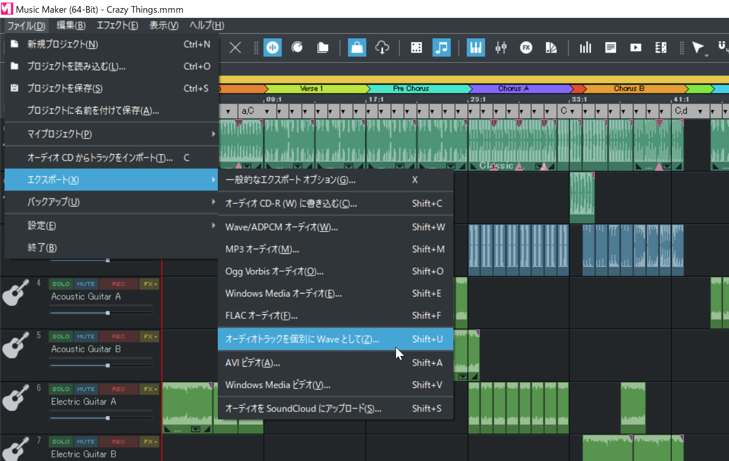Click the new project document icon
This screenshot has width=729, height=461.
tap(15, 44)
